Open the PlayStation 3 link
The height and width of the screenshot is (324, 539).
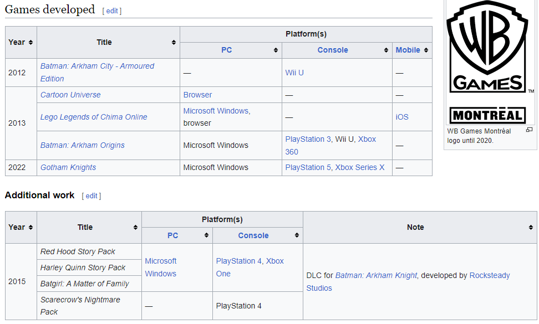pos(308,139)
